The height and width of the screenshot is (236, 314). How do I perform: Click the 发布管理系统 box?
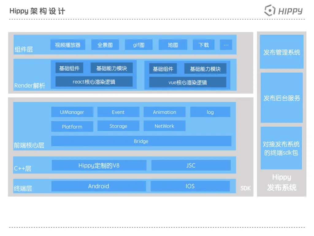coord(281,52)
